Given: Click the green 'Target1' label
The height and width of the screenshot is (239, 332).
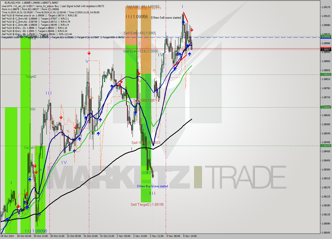Looking at the screenshot, I should click(x=29, y=148).
